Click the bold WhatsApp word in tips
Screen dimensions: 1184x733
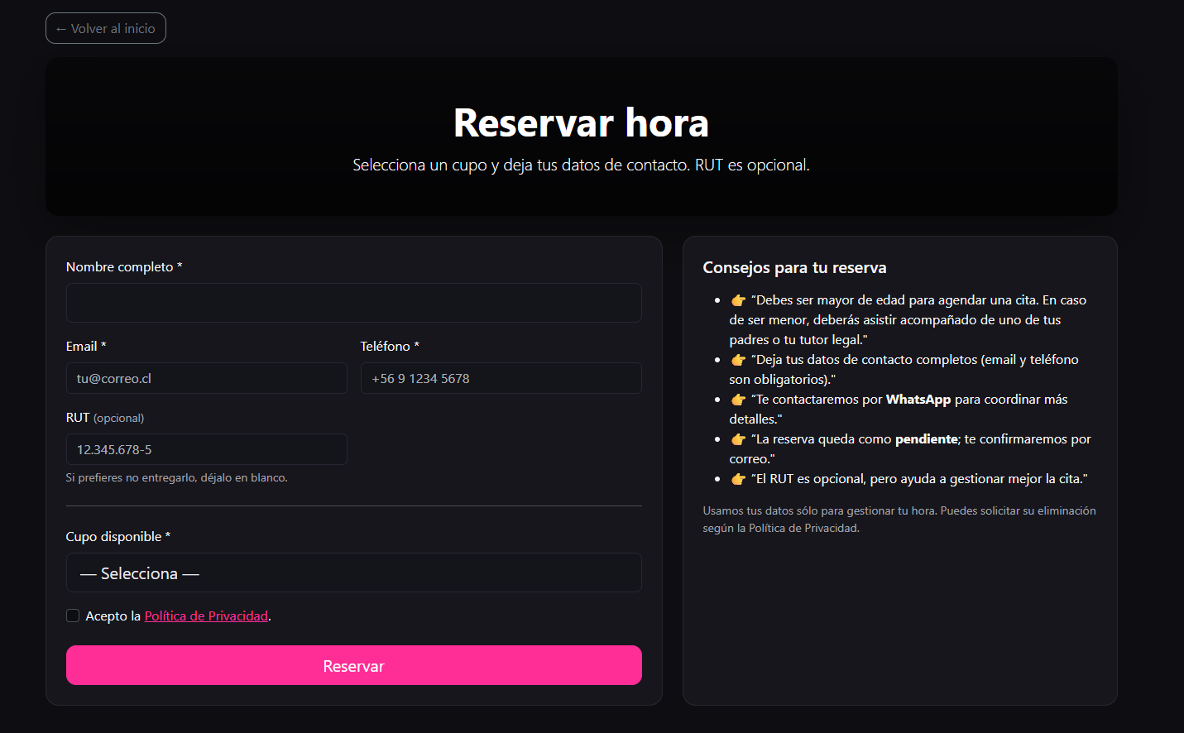[x=918, y=400]
